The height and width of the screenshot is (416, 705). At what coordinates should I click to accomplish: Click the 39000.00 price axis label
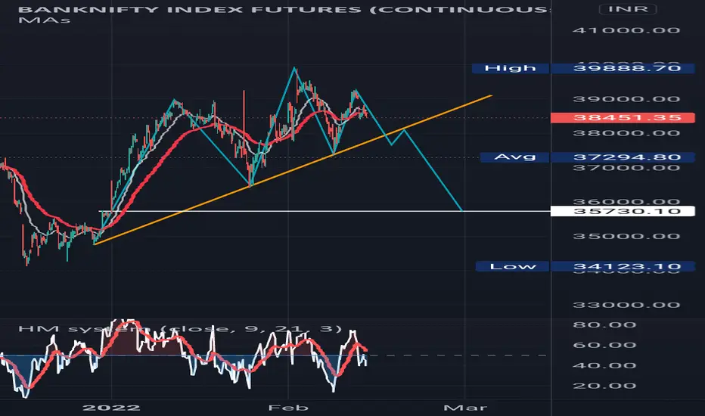pyautogui.click(x=626, y=99)
